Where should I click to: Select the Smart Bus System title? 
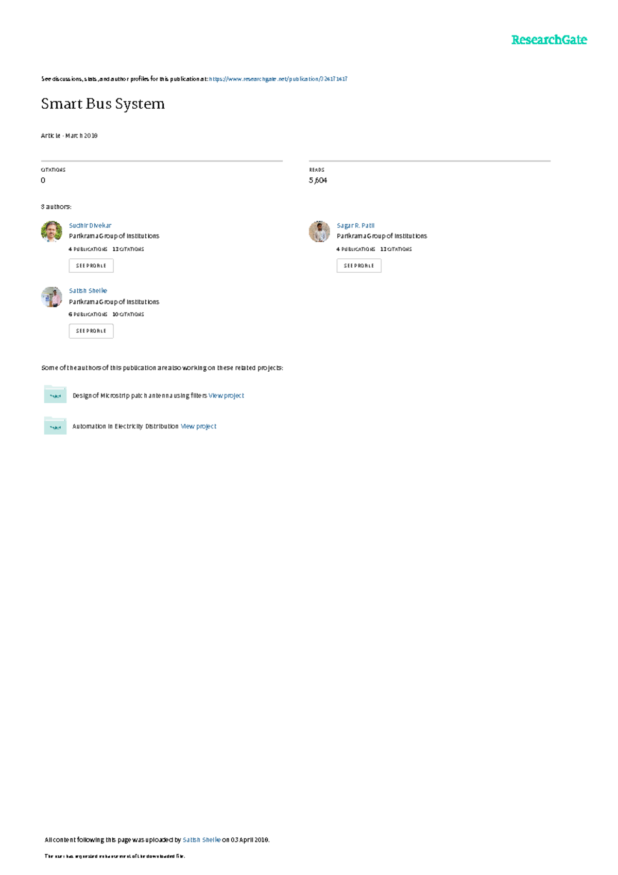(x=103, y=104)
